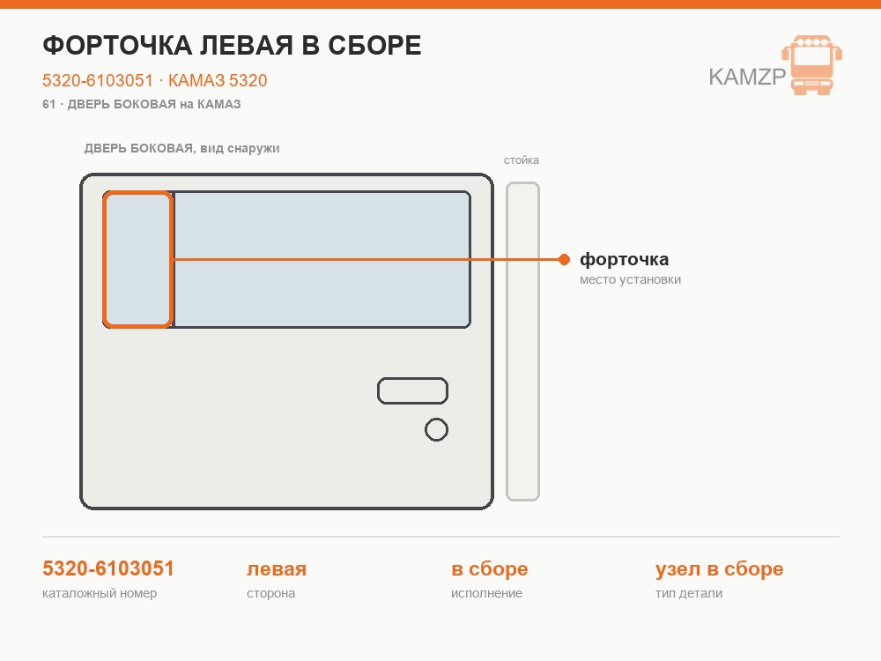Click the large main door window glass
This screenshot has width=881, height=661.
(x=322, y=259)
